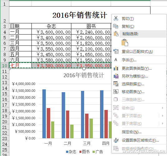Click the 四月 axis label on chart

tap(106, 143)
